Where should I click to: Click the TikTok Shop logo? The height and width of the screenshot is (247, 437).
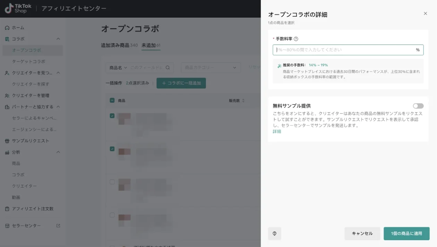(18, 8)
